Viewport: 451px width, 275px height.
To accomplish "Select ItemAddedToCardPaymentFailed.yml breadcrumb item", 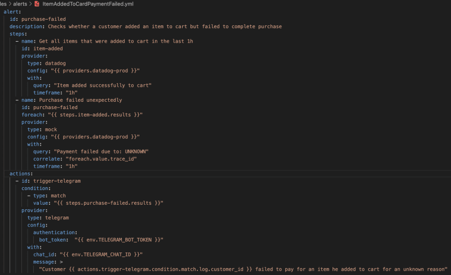I will coord(88,4).
